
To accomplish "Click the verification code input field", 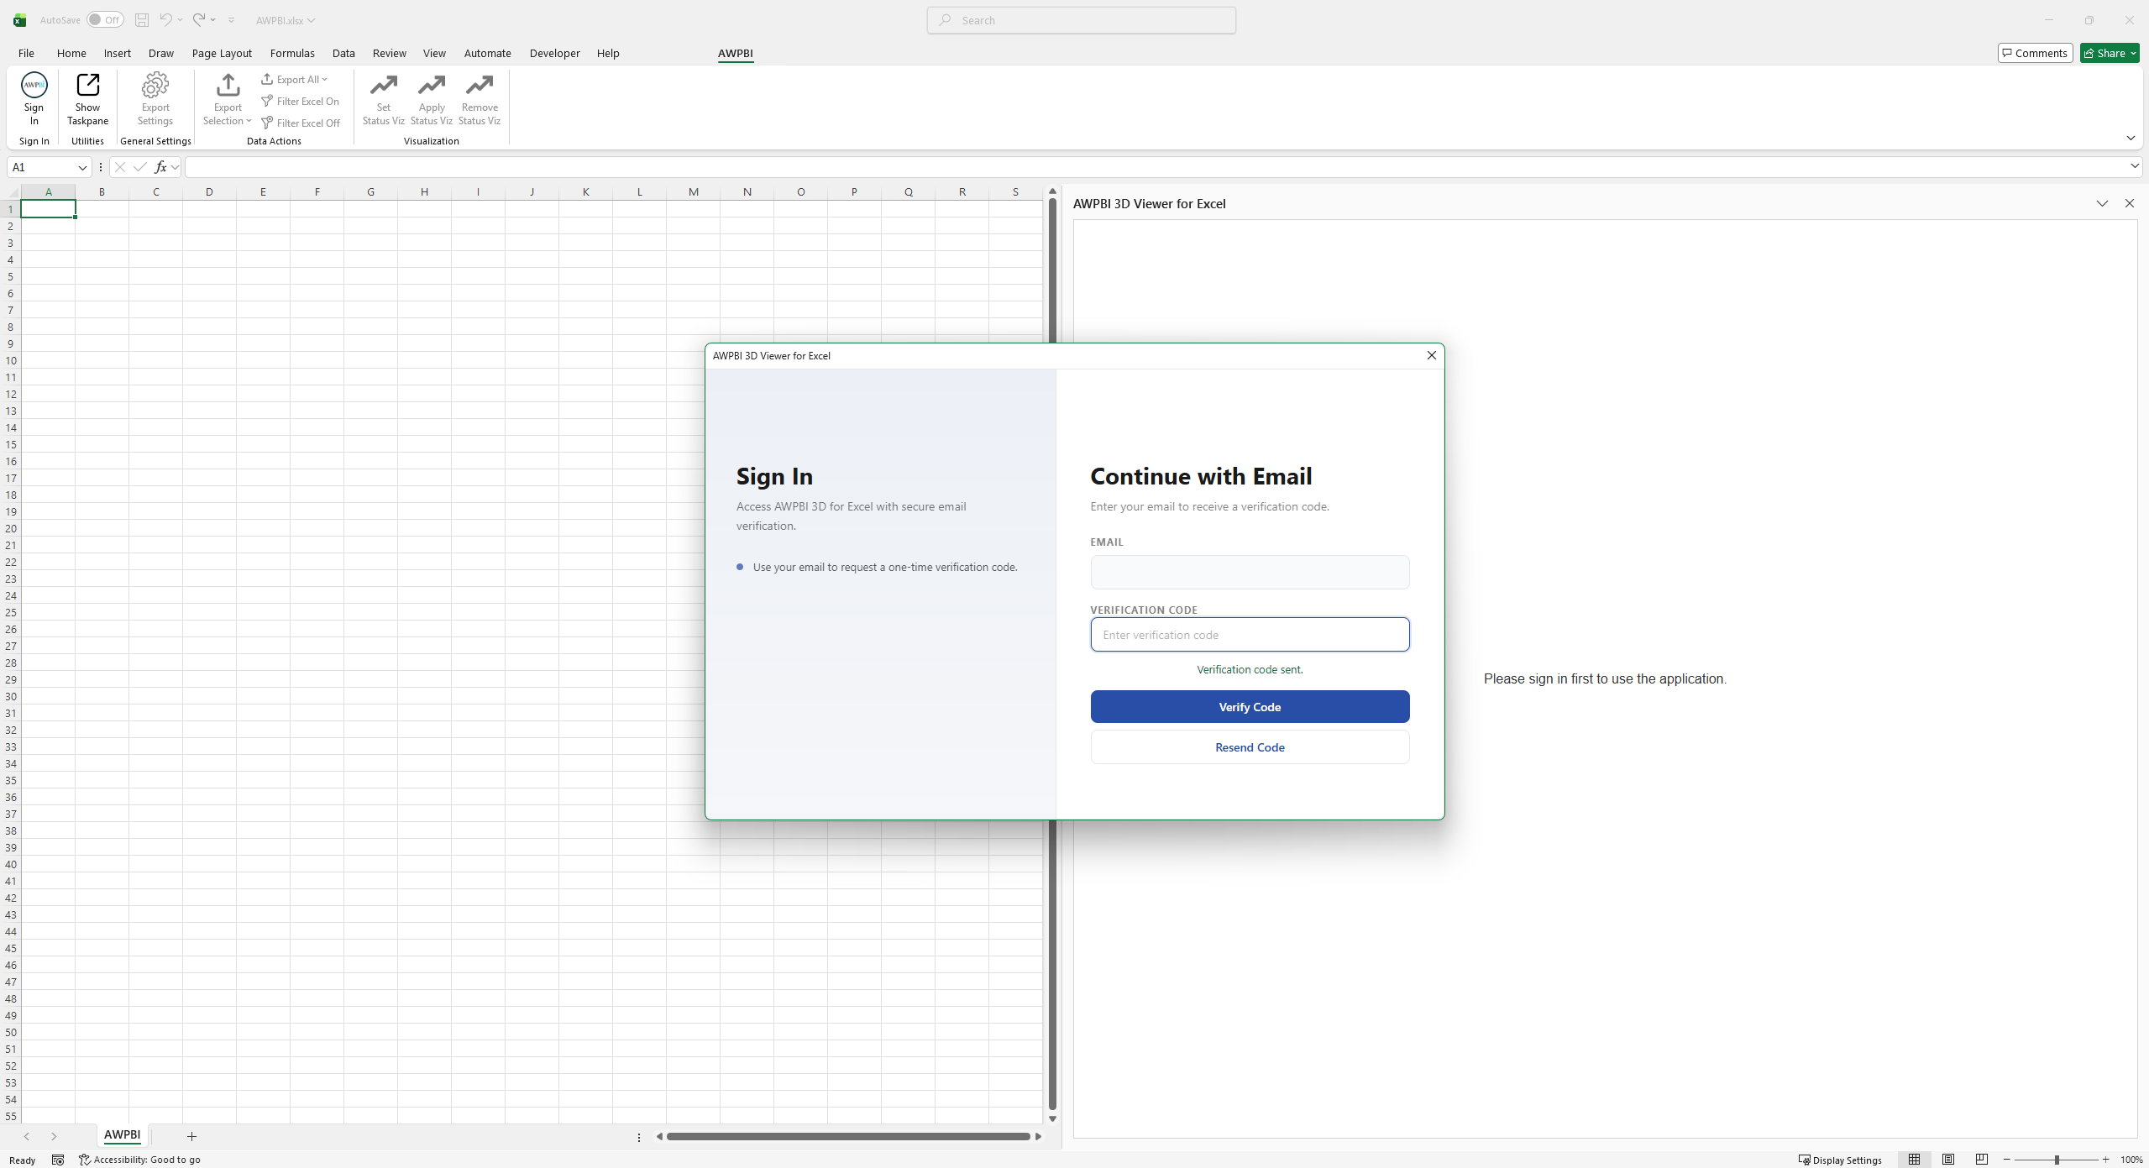I will (1250, 634).
